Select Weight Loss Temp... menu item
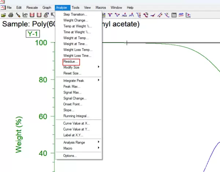Image resolution: width=220 pixels, height=172 pixels. pyautogui.click(x=77, y=50)
